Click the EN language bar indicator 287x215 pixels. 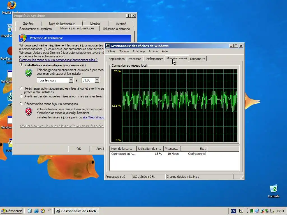(233, 211)
